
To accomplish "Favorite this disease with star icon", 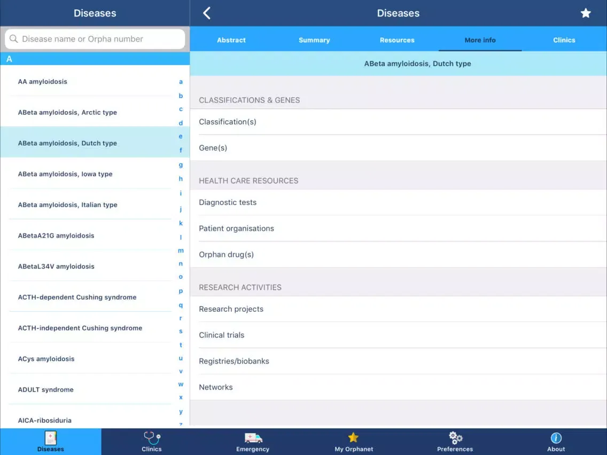I will (x=586, y=13).
